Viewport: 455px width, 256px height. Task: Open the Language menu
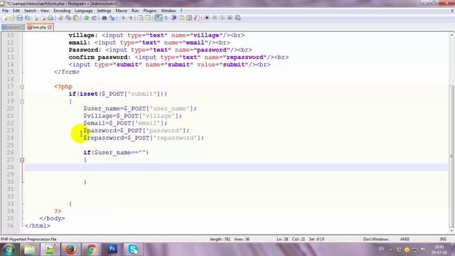tap(84, 11)
